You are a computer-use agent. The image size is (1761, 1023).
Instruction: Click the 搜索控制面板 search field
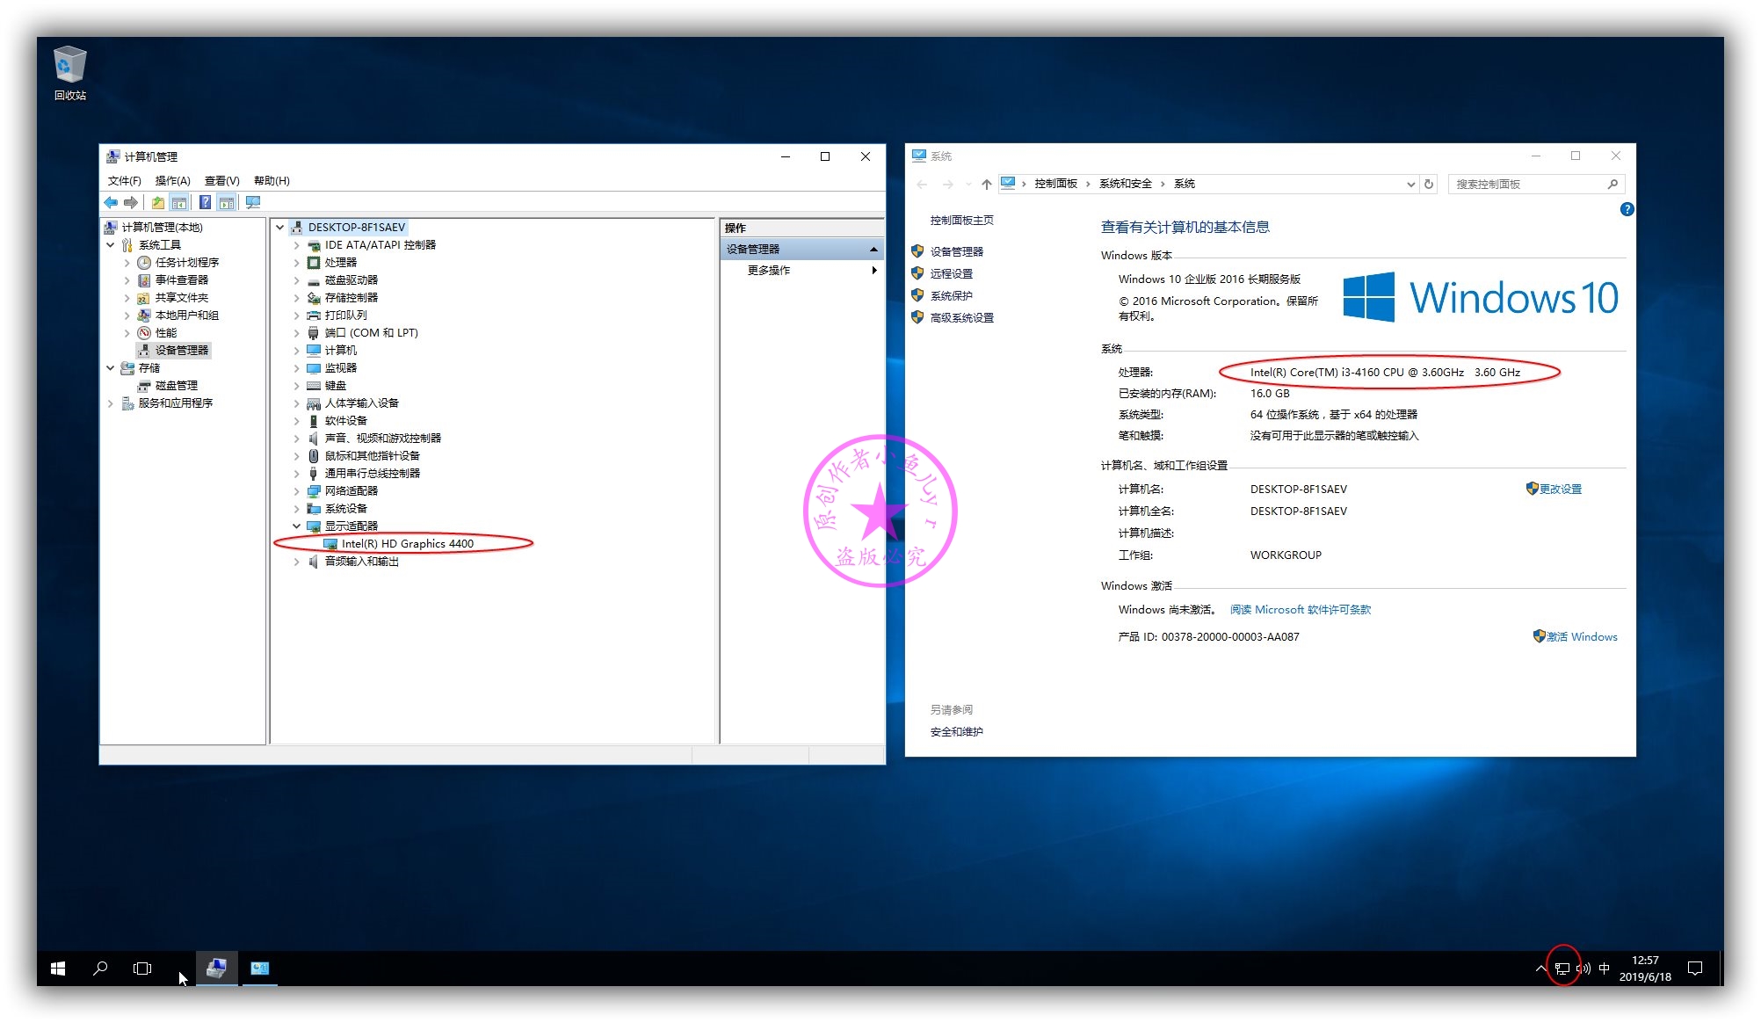pyautogui.click(x=1527, y=185)
